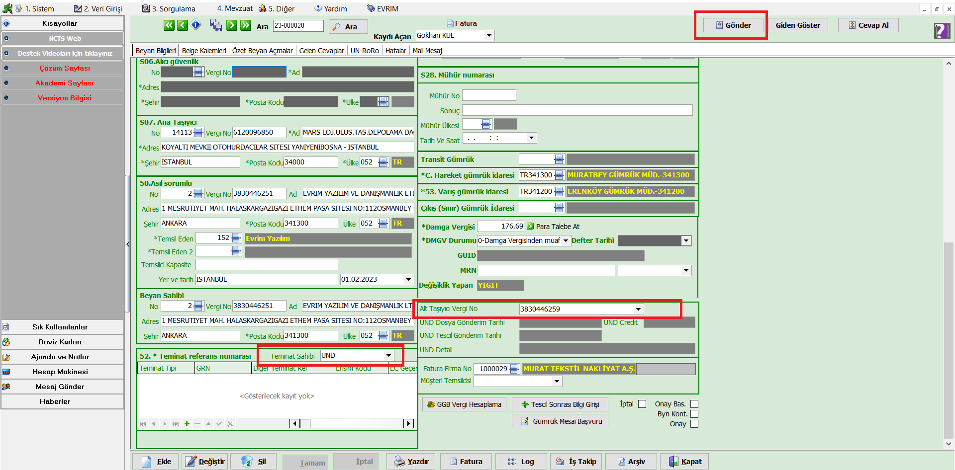Expand dropdown beside the MRN field
Image resolution: width=955 pixels, height=470 pixels.
[x=686, y=271]
